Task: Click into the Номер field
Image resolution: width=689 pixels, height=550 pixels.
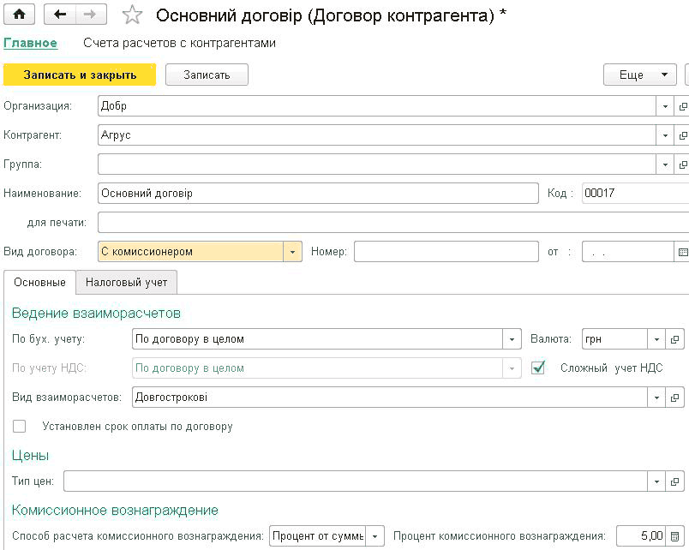Action: 446,252
